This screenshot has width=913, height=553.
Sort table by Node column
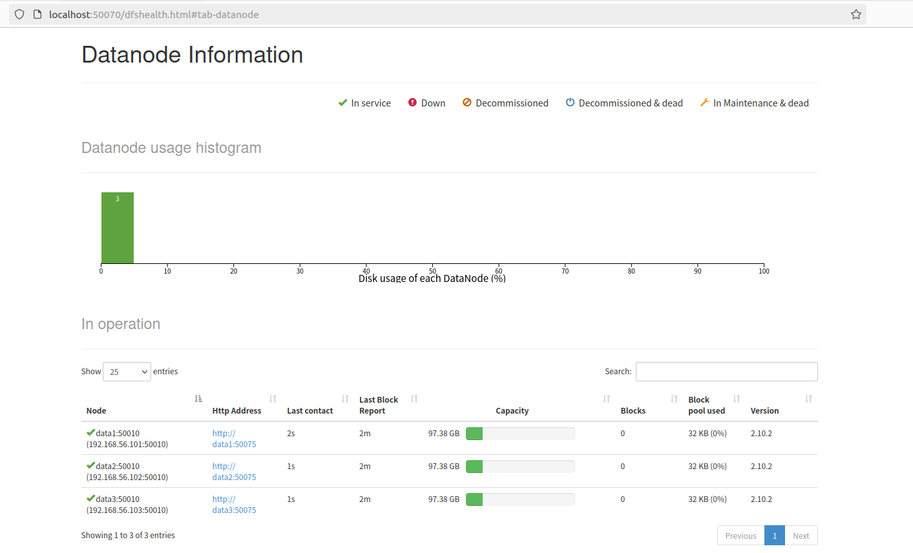(x=96, y=410)
